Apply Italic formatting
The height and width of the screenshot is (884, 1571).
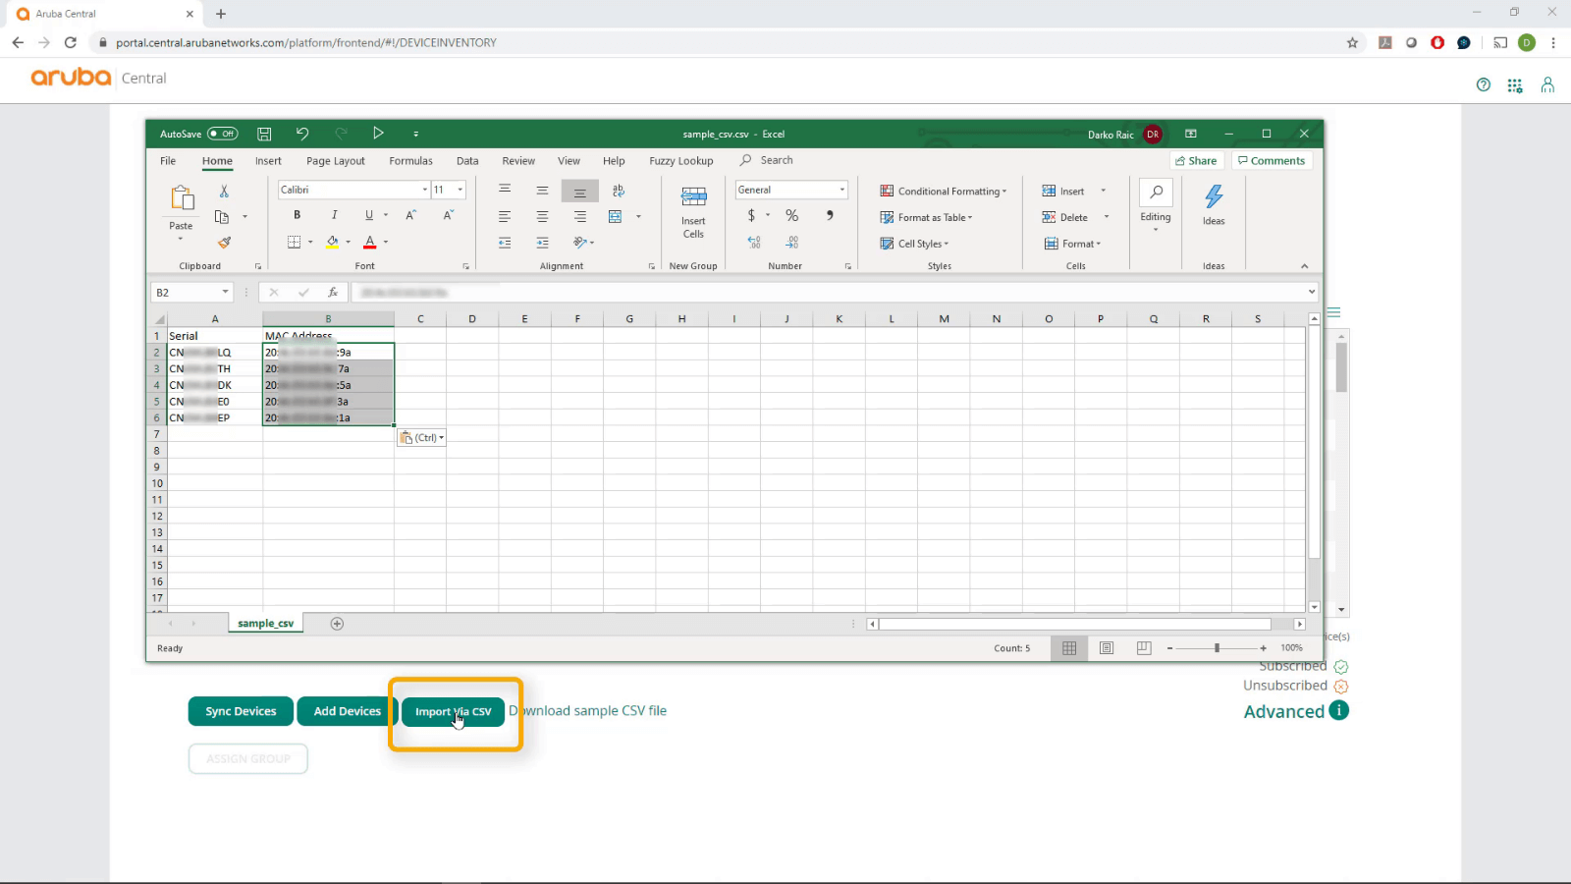pyautogui.click(x=334, y=215)
